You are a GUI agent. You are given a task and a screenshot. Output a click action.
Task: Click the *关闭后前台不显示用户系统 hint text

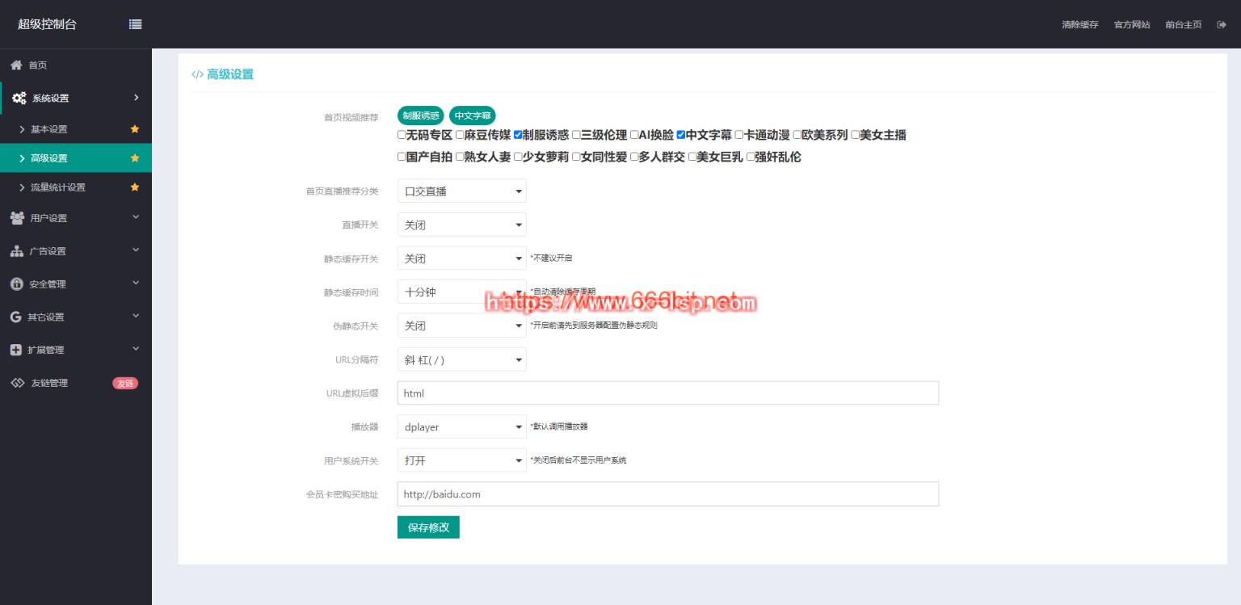[x=578, y=460]
